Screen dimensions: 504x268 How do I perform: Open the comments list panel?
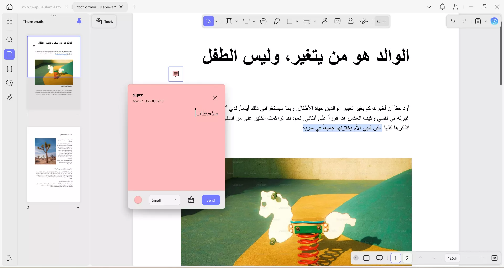[x=9, y=83]
